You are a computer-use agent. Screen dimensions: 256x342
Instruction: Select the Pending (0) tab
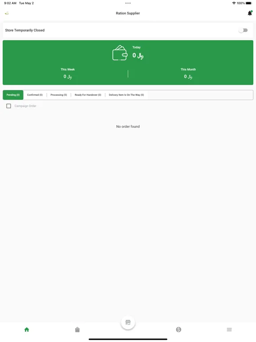[x=13, y=95]
